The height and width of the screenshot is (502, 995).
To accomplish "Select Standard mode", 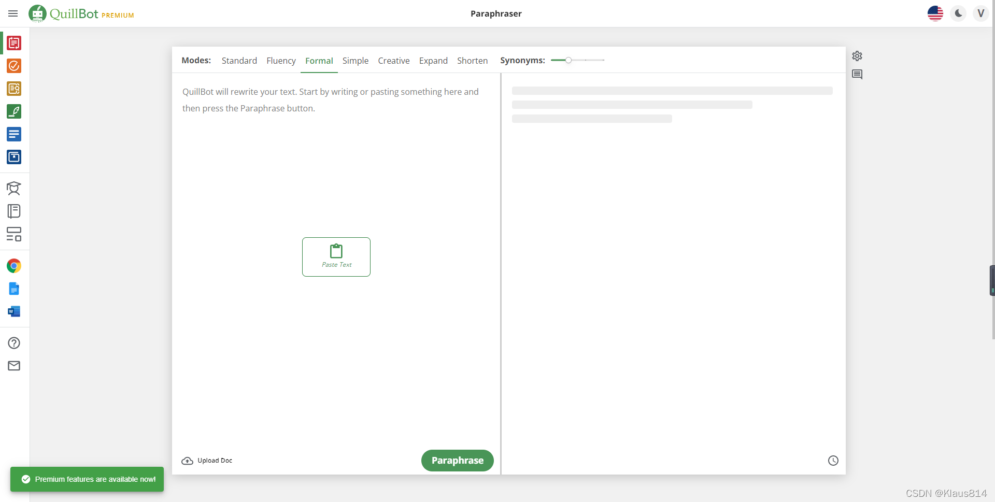I will tap(239, 61).
